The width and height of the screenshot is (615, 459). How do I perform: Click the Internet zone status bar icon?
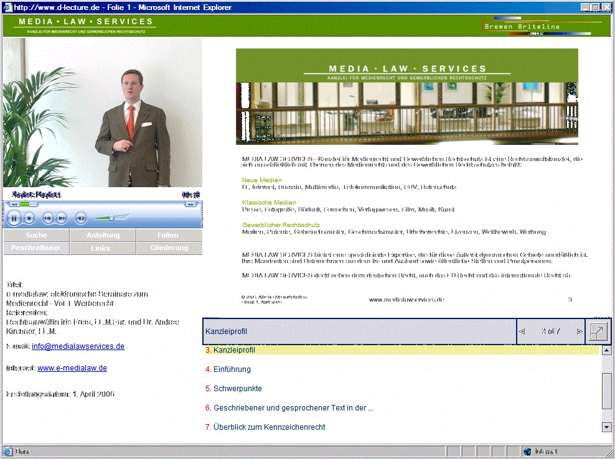[527, 452]
